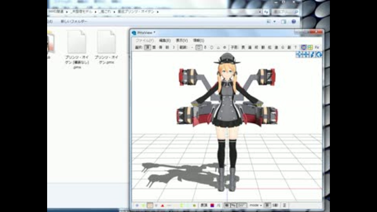This screenshot has height=212, width=377.
Task: Choose the circle range tool
Action: [x=212, y=48]
